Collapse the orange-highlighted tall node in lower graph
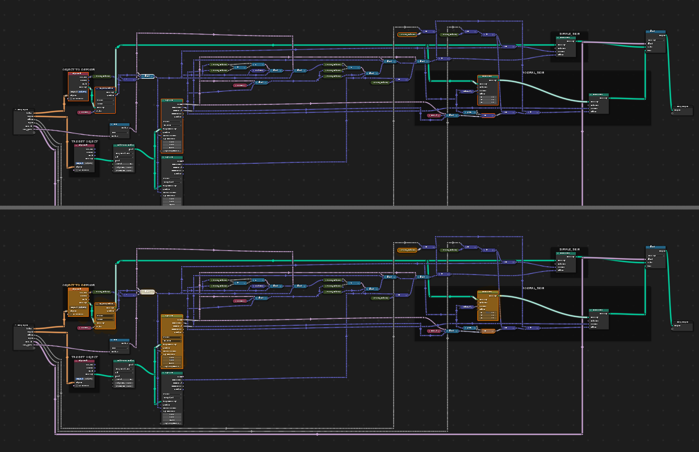Image resolution: width=699 pixels, height=452 pixels. click(x=163, y=316)
